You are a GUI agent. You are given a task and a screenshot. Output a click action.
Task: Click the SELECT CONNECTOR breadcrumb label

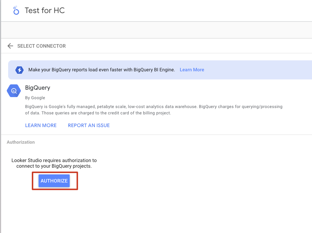click(41, 46)
